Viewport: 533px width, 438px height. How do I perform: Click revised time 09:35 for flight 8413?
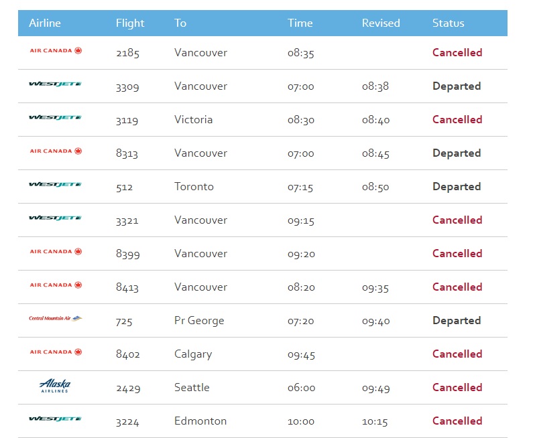[375, 287]
